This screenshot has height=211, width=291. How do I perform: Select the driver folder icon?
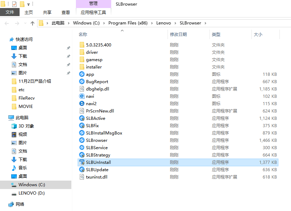[81, 52]
